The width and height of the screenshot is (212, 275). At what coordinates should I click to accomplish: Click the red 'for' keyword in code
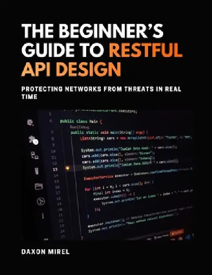[x=87, y=190]
